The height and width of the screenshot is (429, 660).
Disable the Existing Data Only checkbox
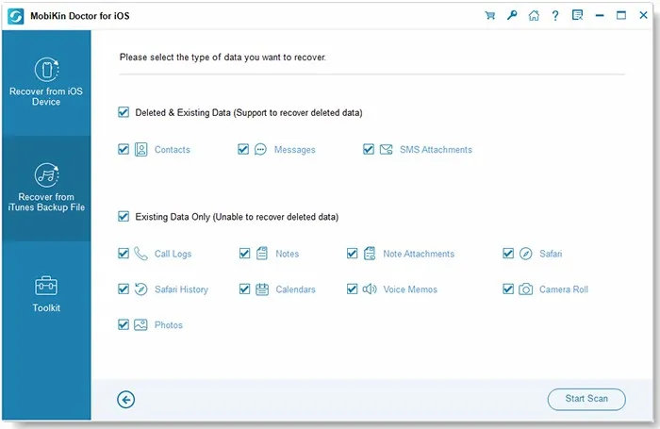point(124,217)
